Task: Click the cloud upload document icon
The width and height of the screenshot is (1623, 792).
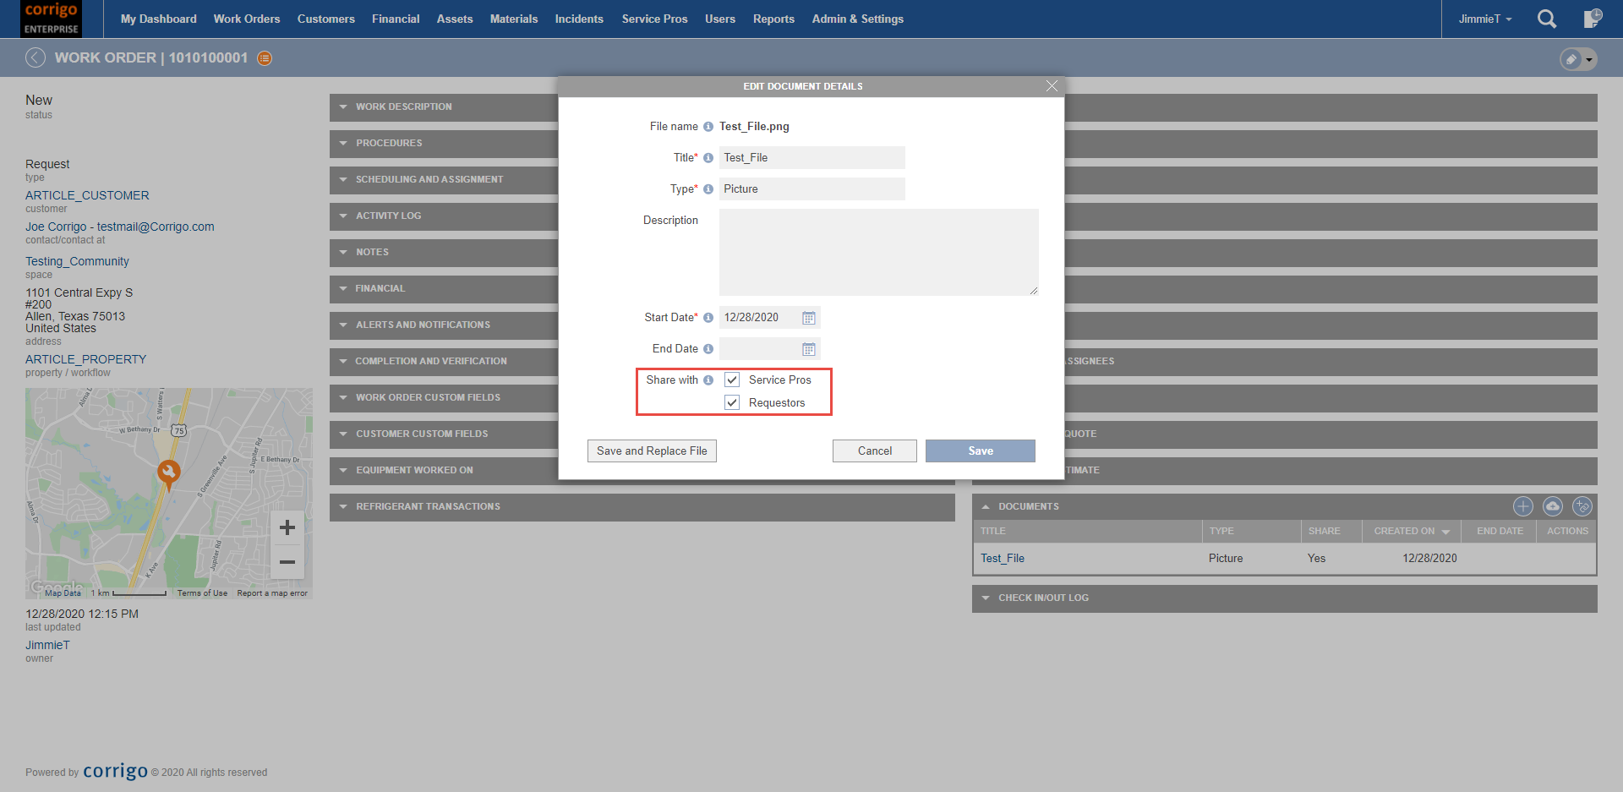Action: tap(1552, 506)
